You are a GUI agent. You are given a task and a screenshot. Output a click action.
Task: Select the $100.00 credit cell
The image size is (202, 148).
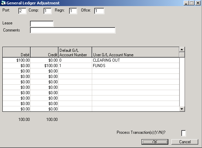(45, 66)
